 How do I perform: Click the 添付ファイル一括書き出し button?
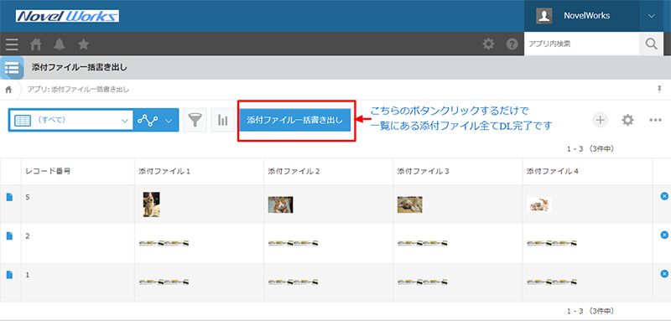point(295,120)
